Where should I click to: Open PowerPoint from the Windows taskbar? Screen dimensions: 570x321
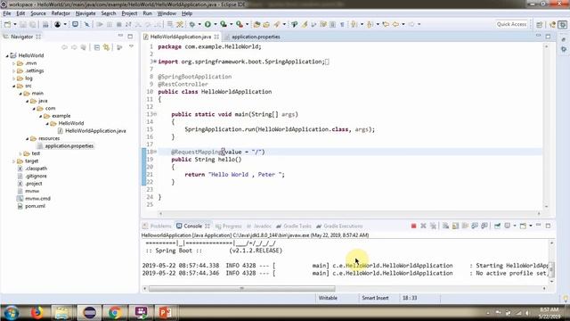click(165, 313)
